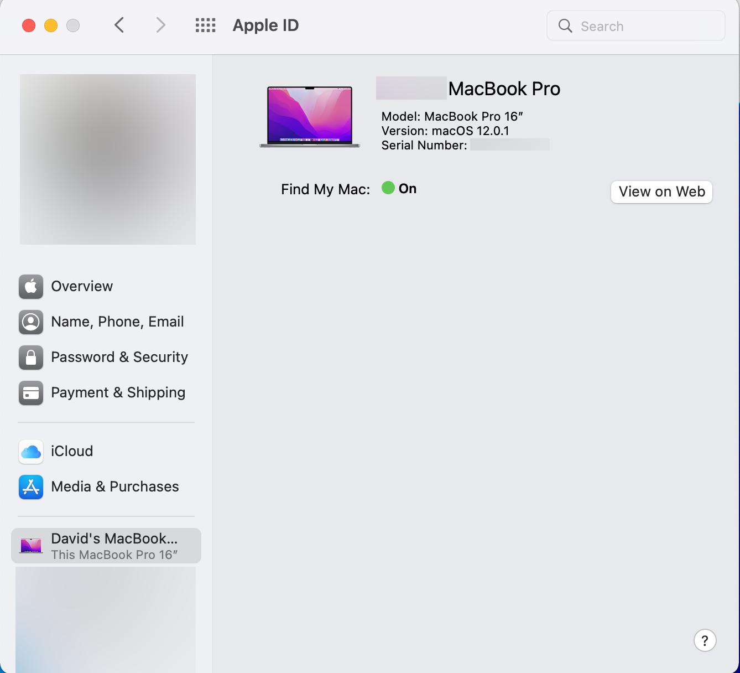Show all preferences grid icon
This screenshot has height=673, width=740.
(x=205, y=25)
